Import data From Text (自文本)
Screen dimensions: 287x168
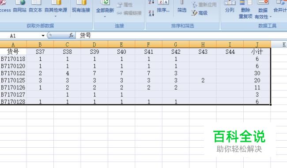click(35, 7)
